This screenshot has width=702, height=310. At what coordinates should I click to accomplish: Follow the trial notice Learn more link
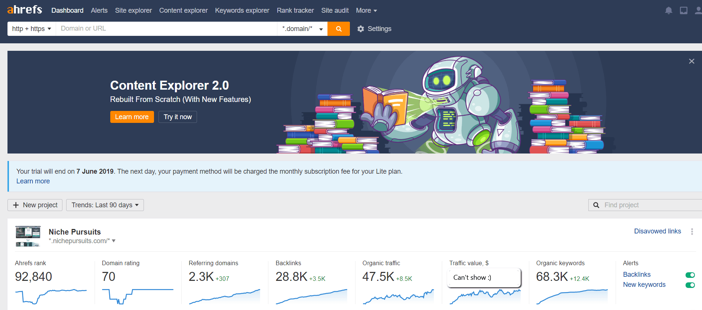coord(33,181)
